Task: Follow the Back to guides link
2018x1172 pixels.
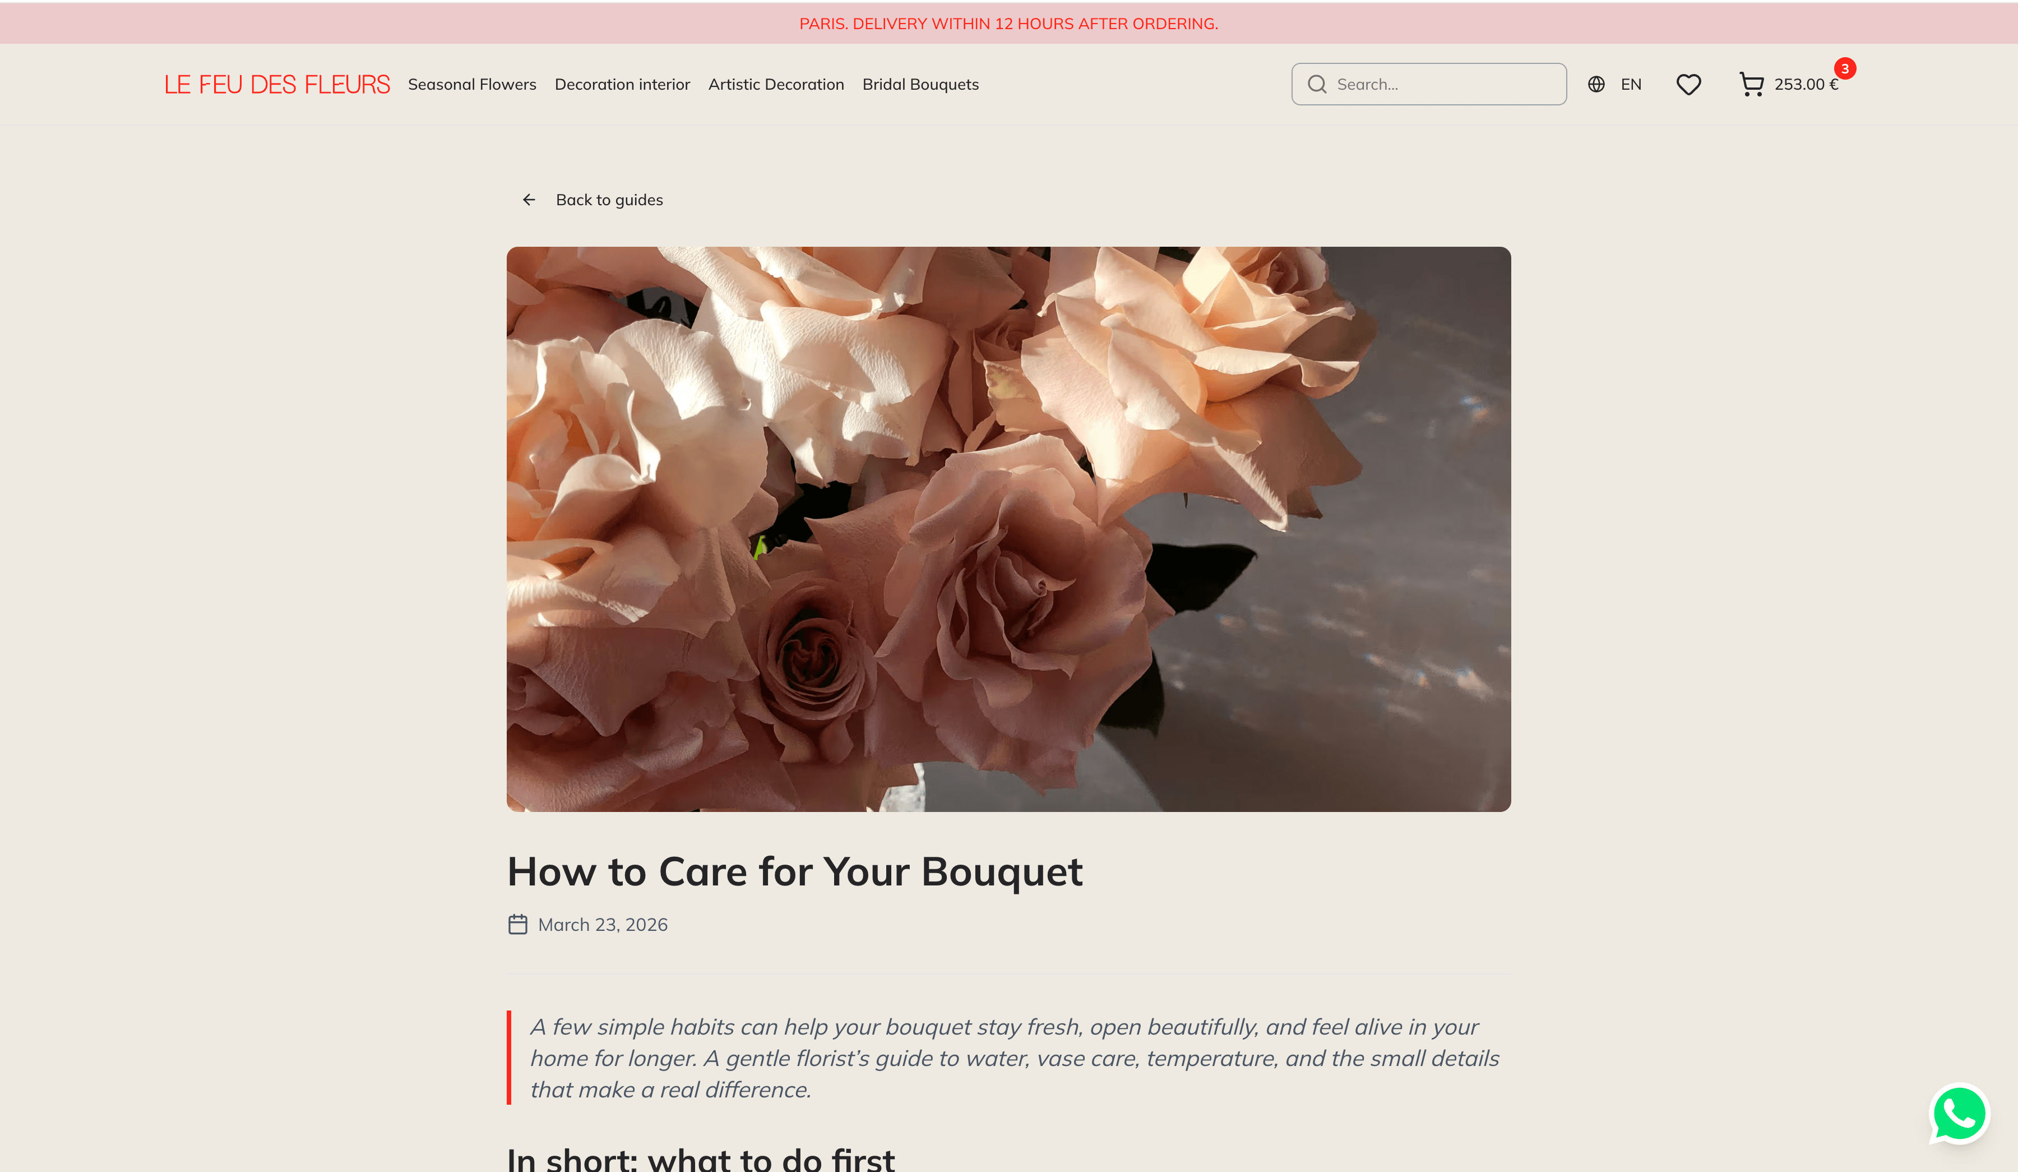Action: pos(609,200)
